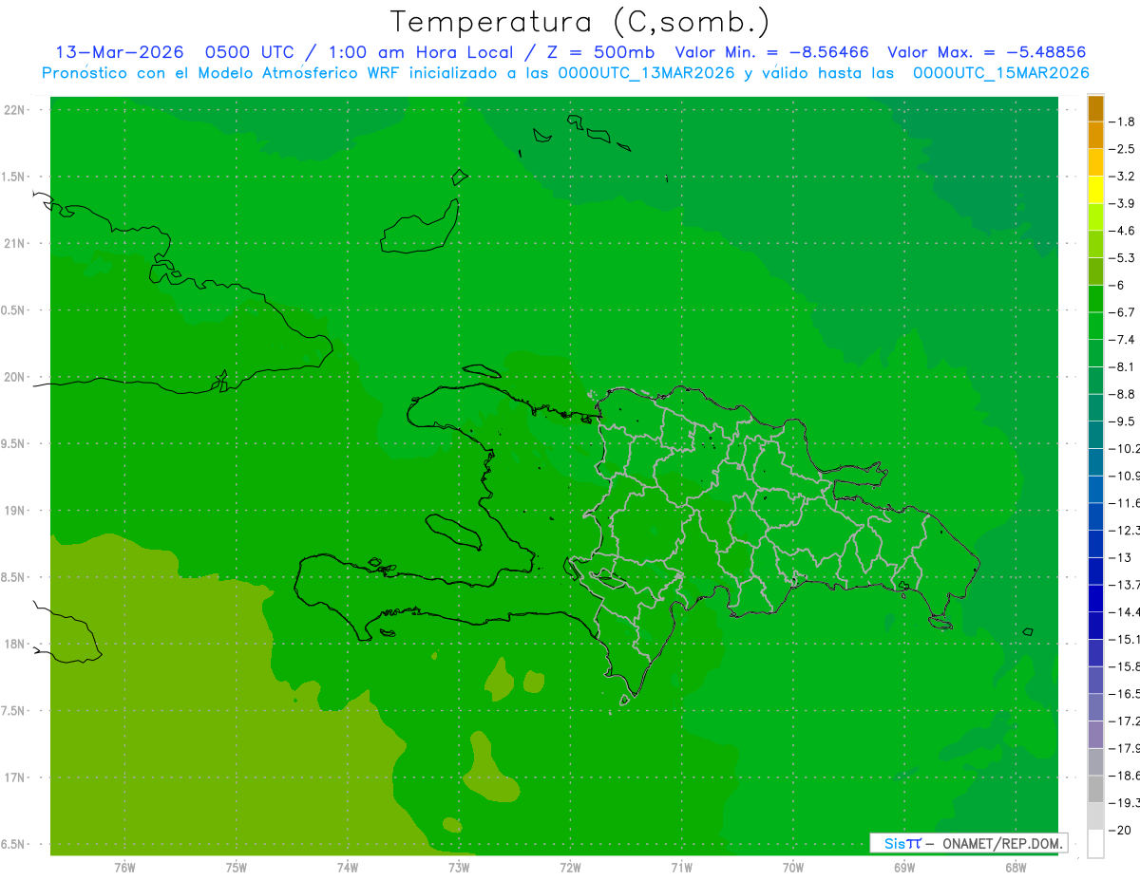
Task: Click the white swatch below the -20 label
Action: [x=1095, y=844]
